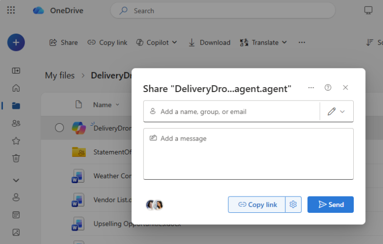Image resolution: width=383 pixels, height=244 pixels.
Task: Expand the edit permission pencil dropdown
Action: (x=336, y=112)
